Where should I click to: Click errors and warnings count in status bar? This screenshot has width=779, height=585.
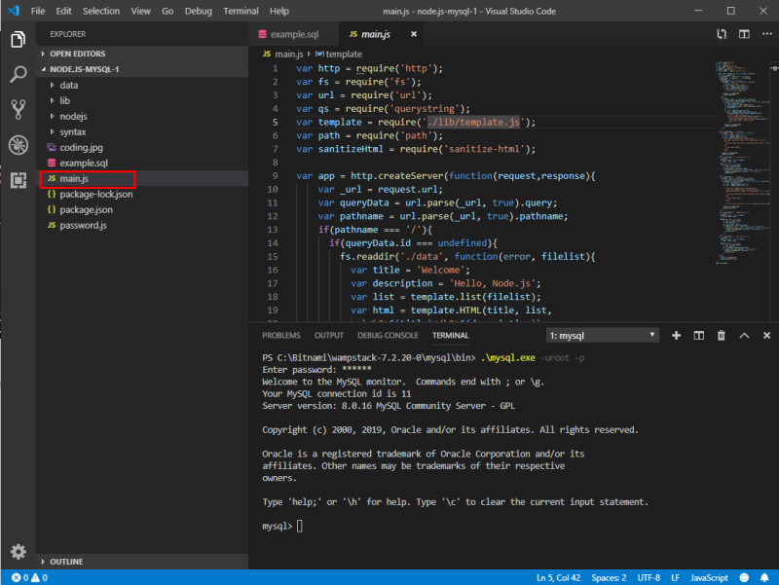[x=29, y=577]
